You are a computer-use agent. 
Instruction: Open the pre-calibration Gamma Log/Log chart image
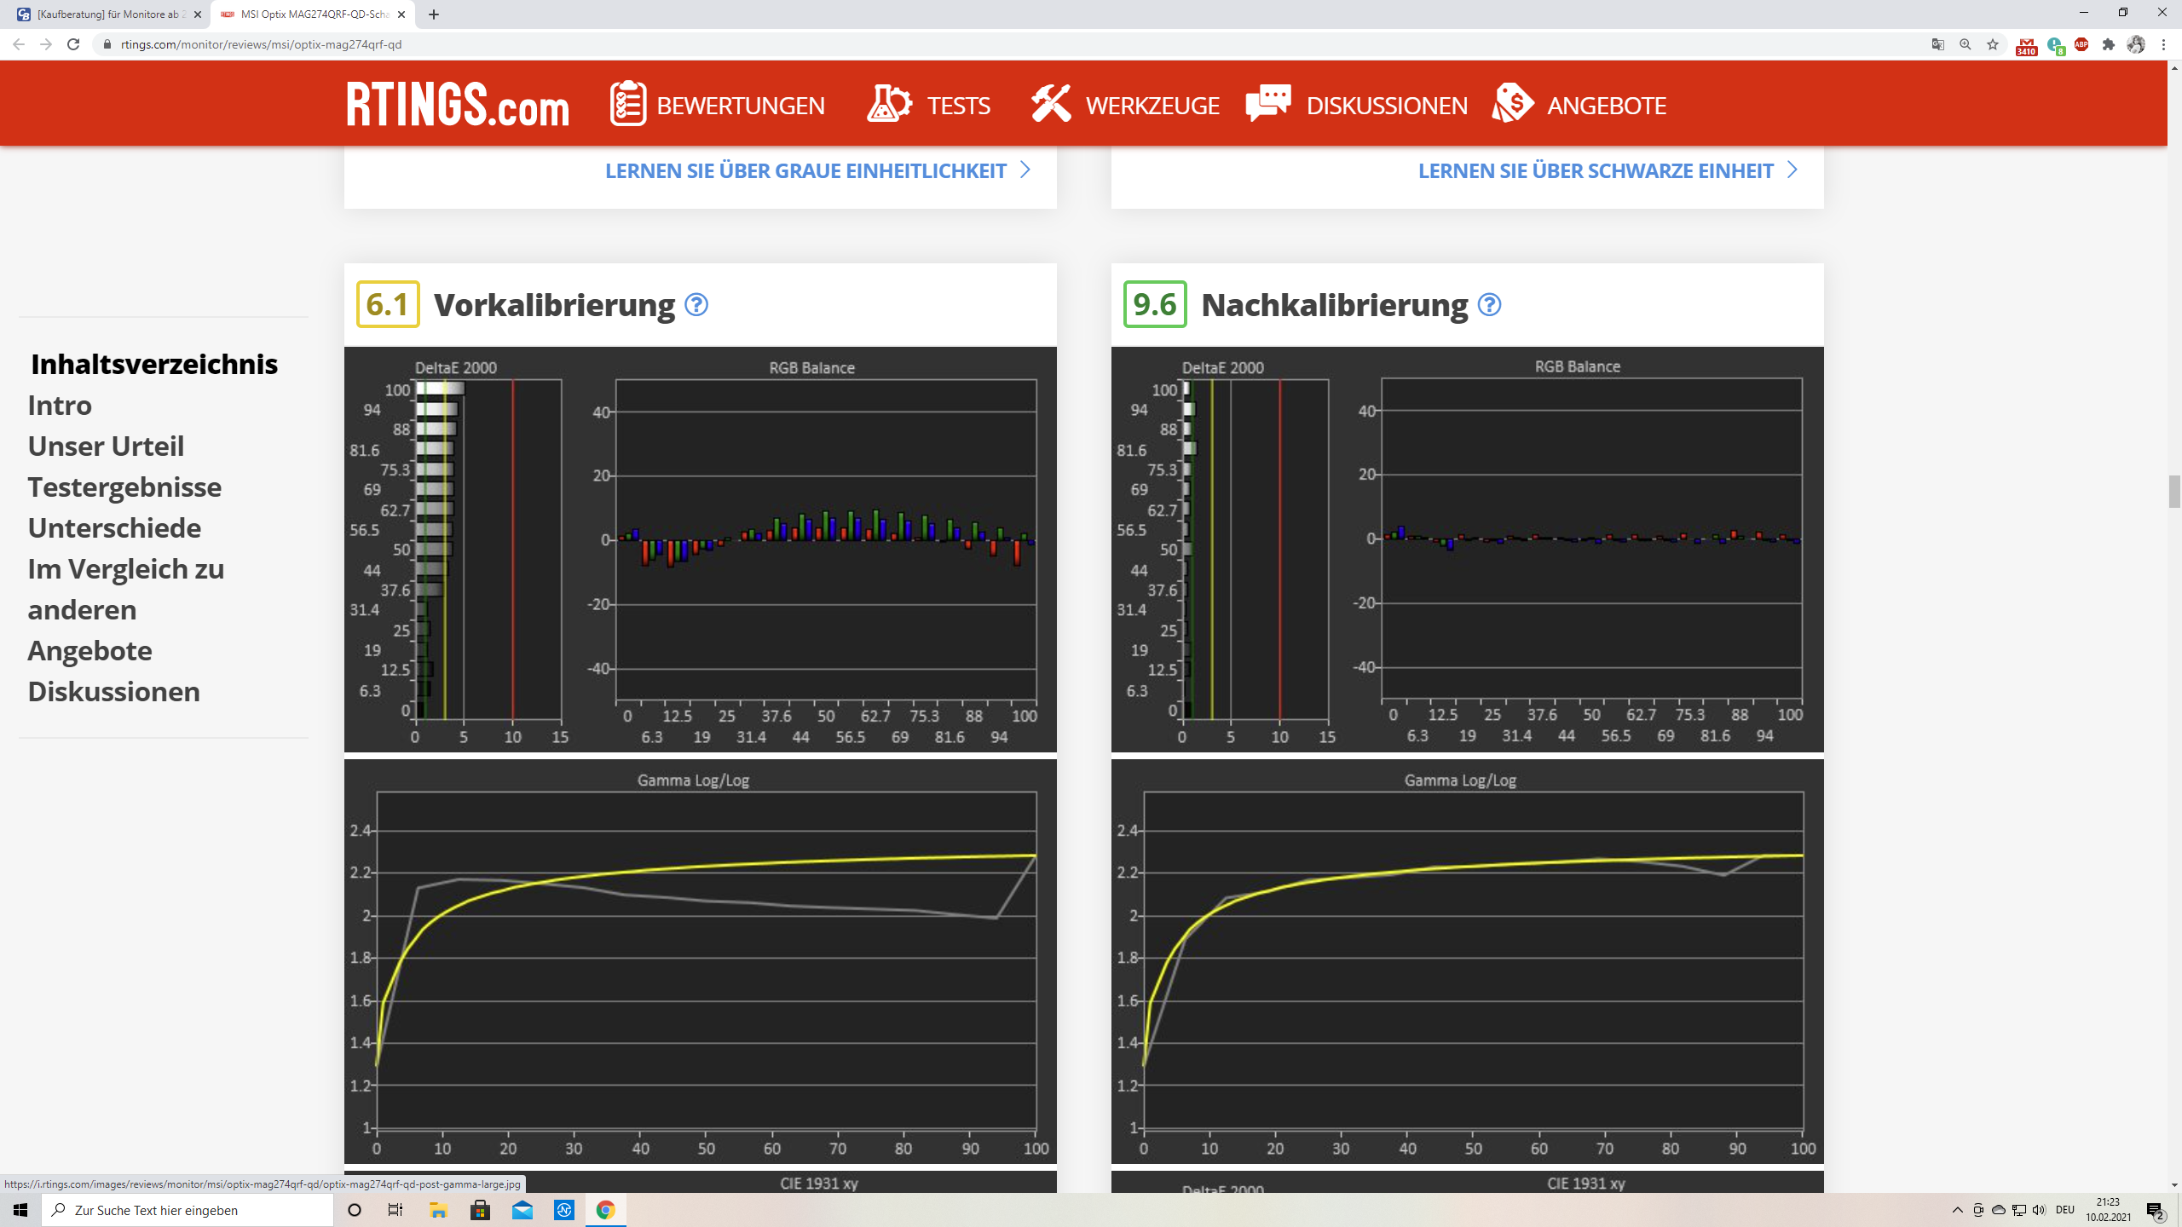701,961
